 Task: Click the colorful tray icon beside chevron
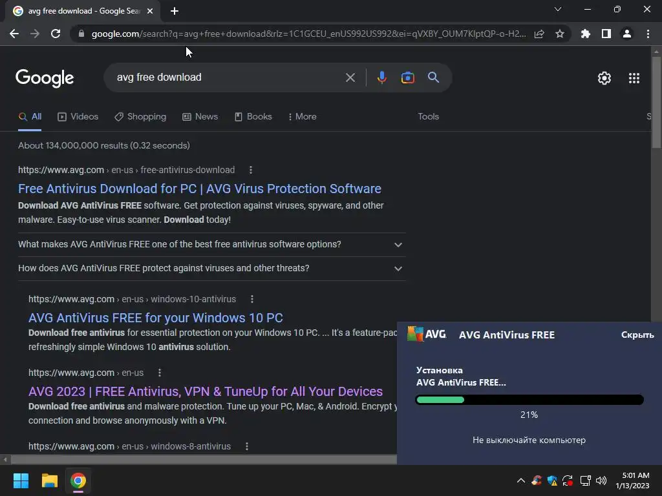(537, 480)
